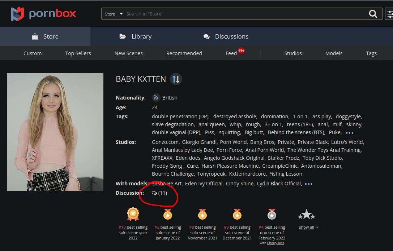Click the Cherry Kiss link under the award

(275, 243)
